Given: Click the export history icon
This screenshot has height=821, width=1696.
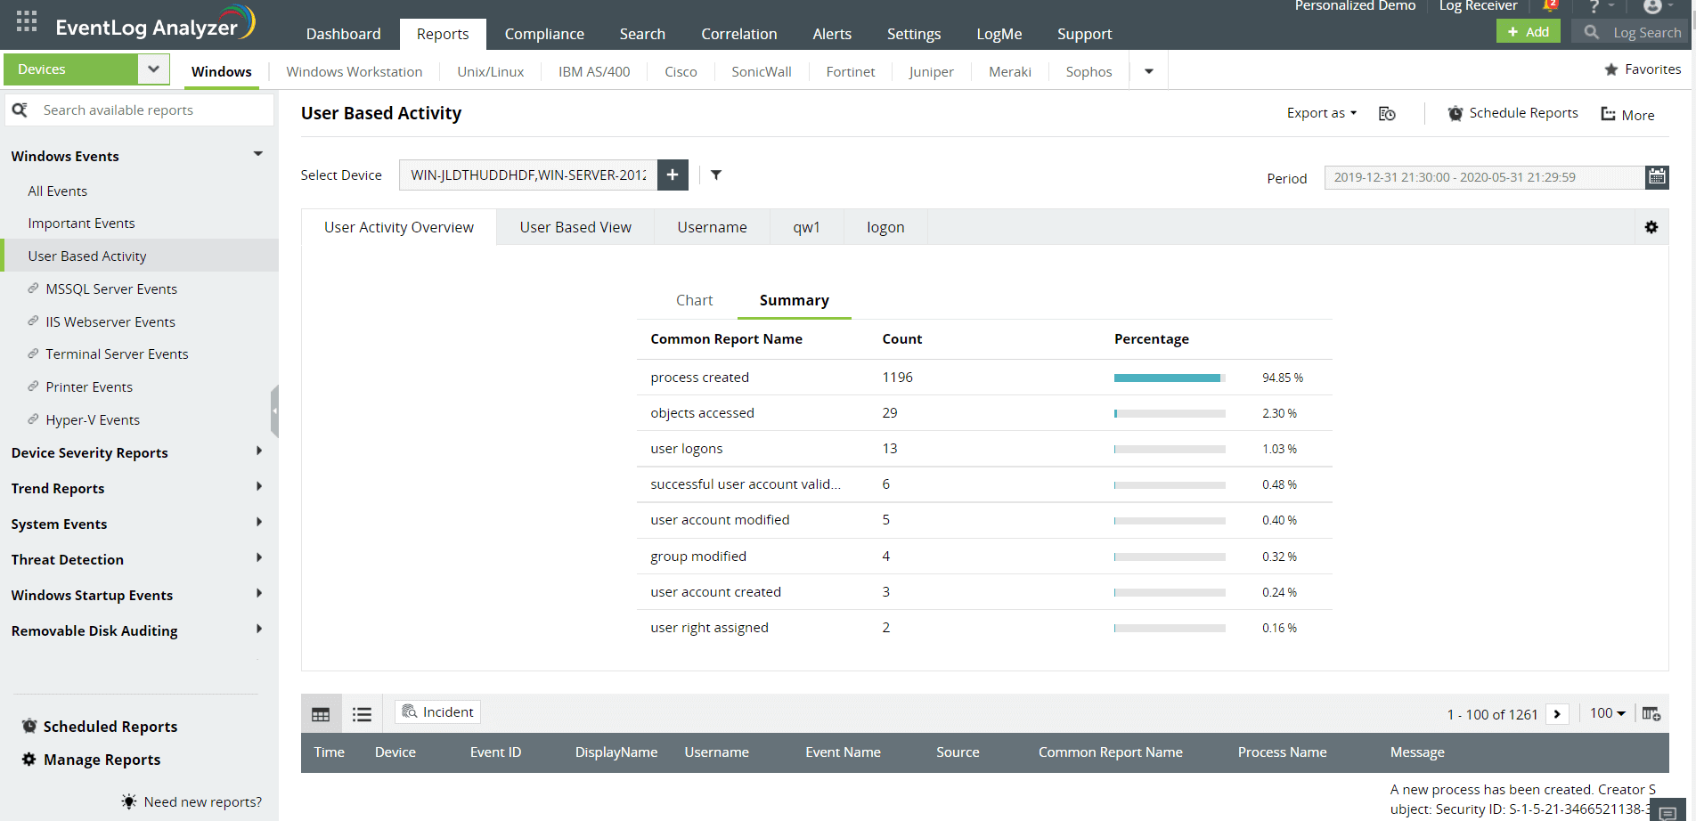Looking at the screenshot, I should 1387,113.
